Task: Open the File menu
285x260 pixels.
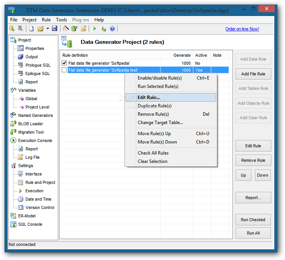Action: [14, 20]
